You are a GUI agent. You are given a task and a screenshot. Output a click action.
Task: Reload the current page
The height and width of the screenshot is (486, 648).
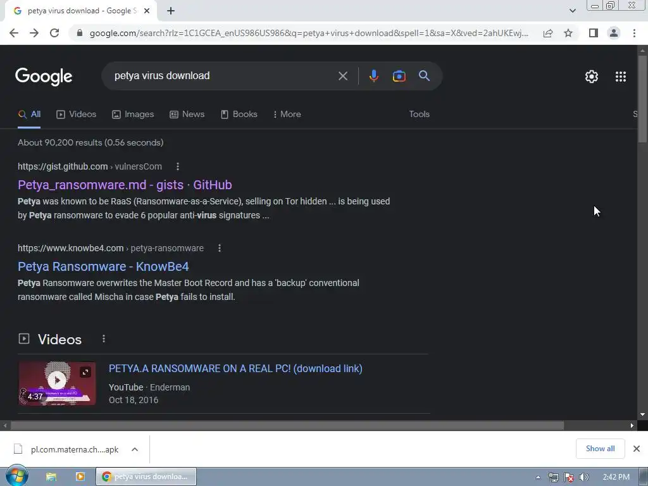54,33
